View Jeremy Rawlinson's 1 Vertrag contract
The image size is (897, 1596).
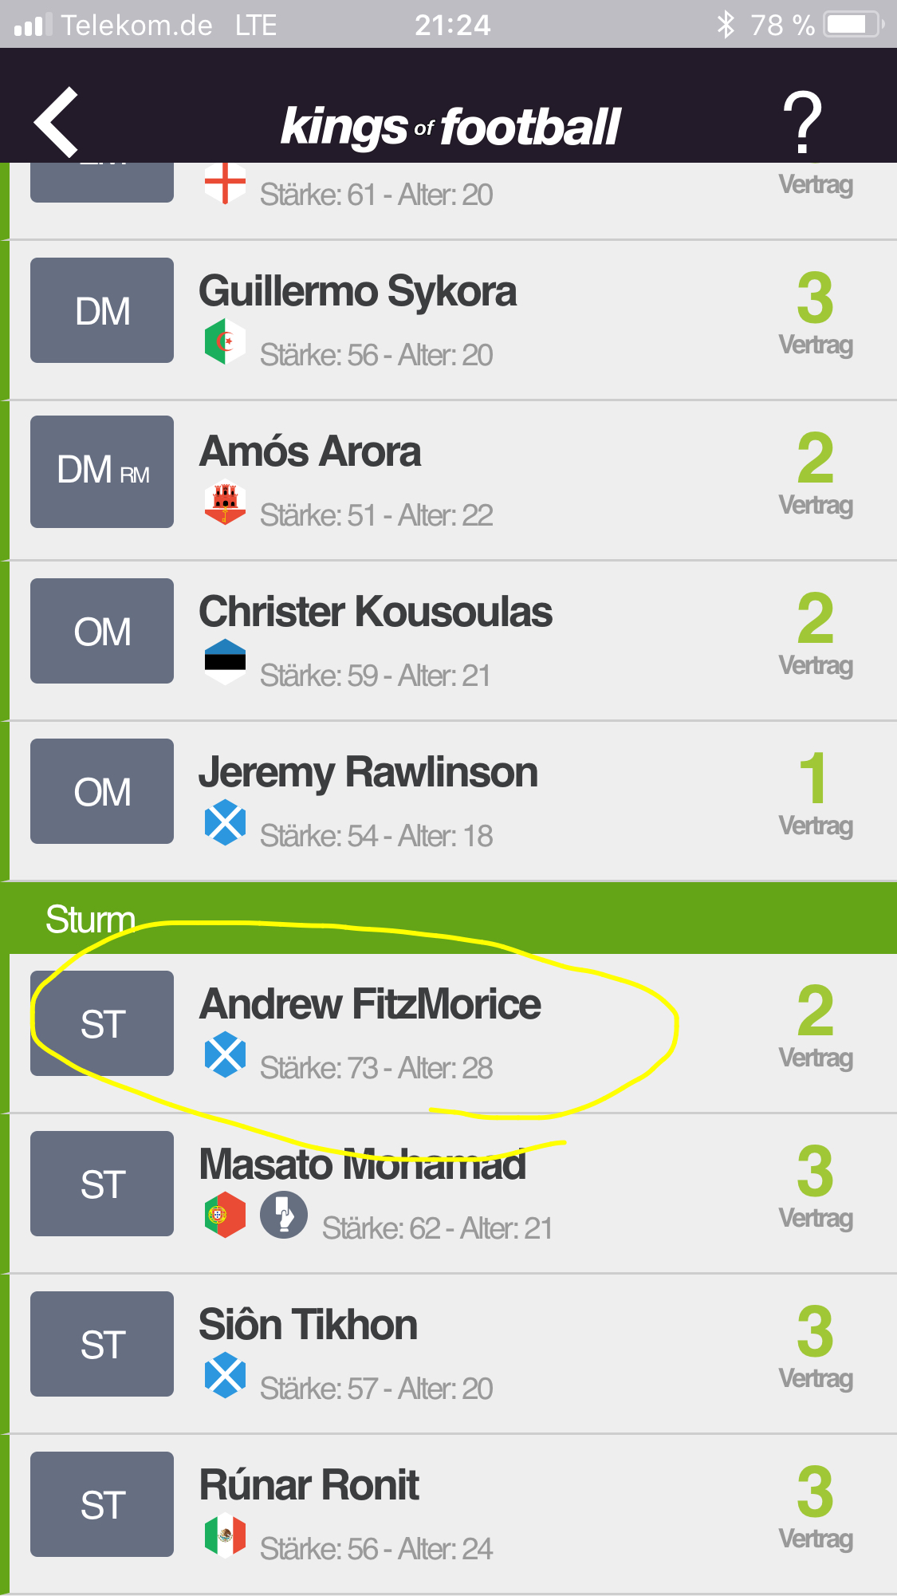[x=816, y=794]
